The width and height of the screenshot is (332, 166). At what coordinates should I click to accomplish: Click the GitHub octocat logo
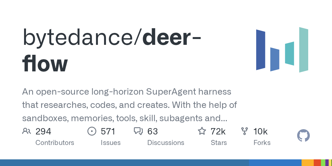[303, 136]
